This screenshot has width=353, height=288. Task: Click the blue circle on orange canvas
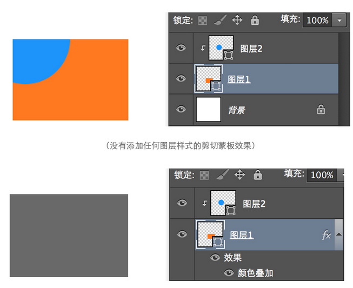click(38, 58)
